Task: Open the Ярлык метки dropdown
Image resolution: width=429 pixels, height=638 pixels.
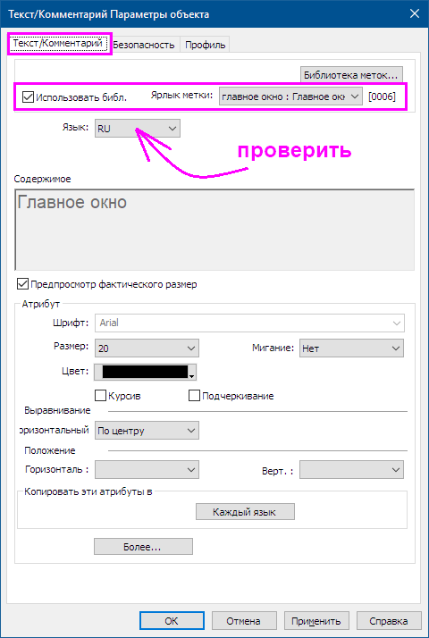Action: 290,97
